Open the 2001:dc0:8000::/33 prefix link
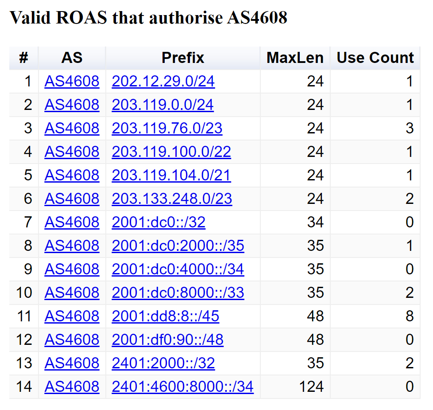 click(178, 293)
